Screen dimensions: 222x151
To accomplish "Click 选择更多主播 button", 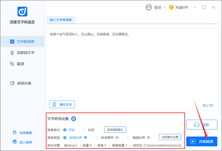I will point(170,137).
